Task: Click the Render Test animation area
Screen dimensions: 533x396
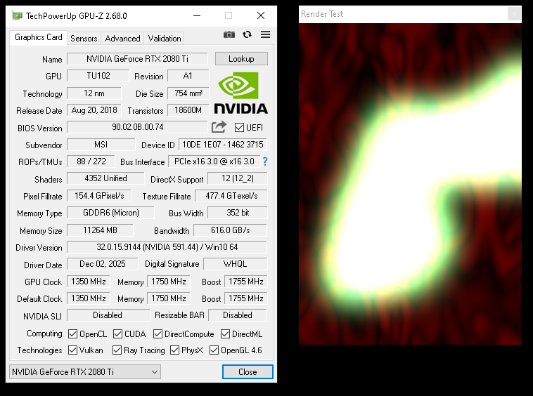Action: coord(410,184)
